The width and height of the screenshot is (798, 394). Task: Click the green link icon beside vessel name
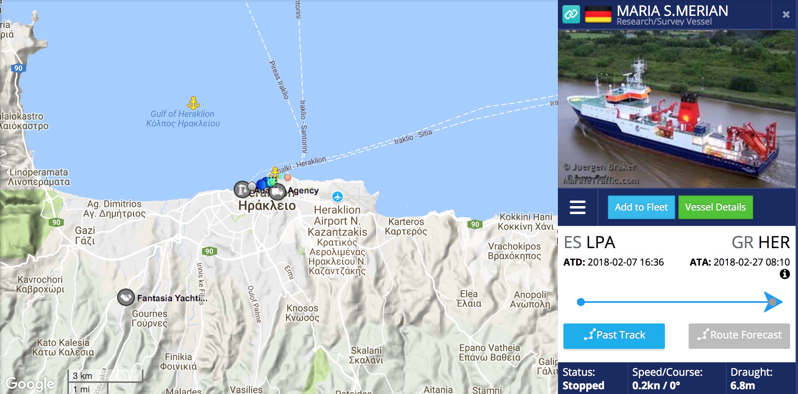point(571,15)
